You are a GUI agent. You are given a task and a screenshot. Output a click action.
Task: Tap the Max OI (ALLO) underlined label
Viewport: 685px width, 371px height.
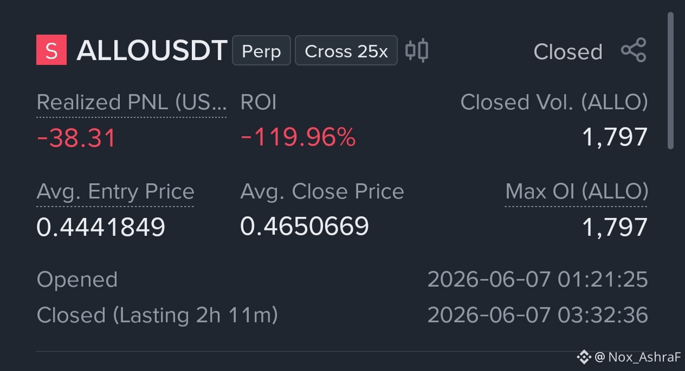tap(577, 191)
